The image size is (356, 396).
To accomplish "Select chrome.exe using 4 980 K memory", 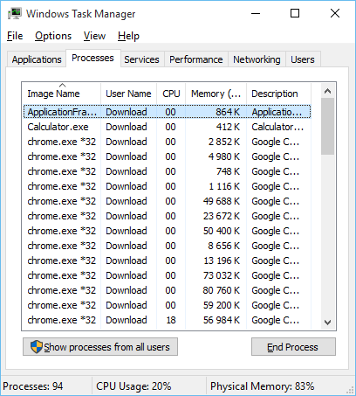I will coord(167,156).
